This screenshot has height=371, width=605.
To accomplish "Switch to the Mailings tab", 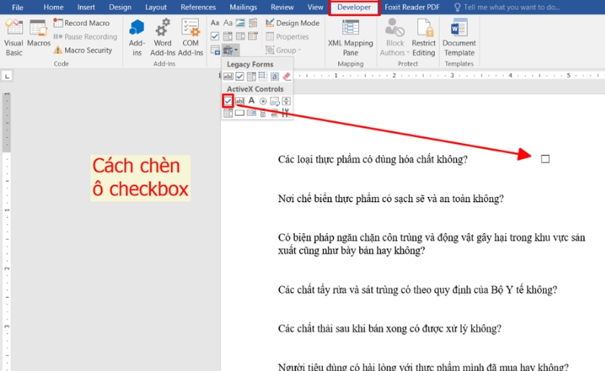I will 243,7.
